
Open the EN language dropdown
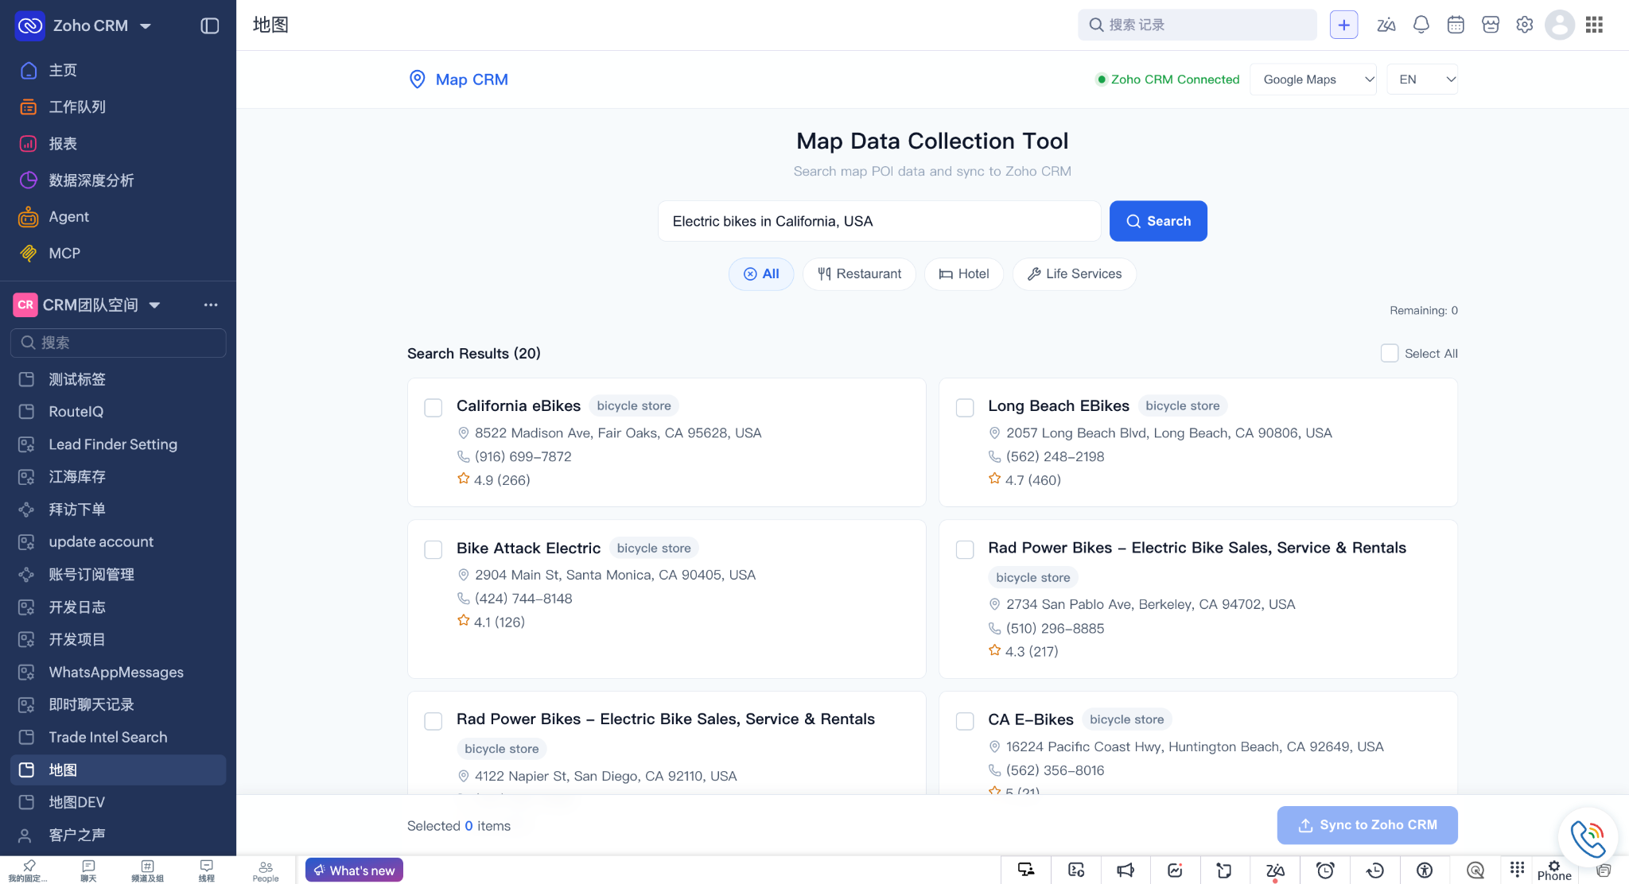tap(1422, 79)
